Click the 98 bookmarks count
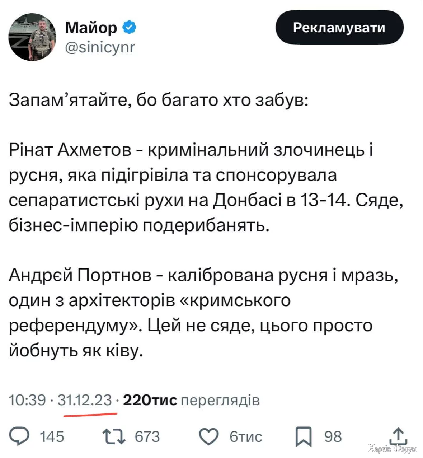Image resolution: width=423 pixels, height=458 pixels. pyautogui.click(x=333, y=437)
